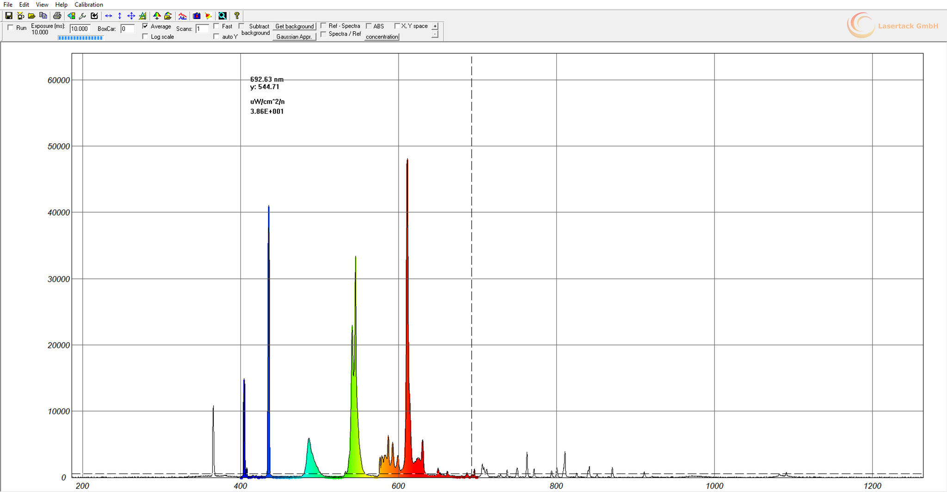Click the Get background button
Viewport: 947px width, 492px height.
coord(295,26)
